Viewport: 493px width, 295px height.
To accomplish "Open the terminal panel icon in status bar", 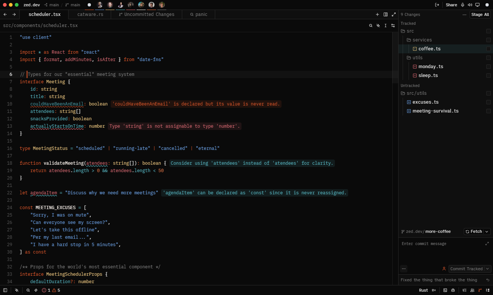I will pyautogui.click(x=445, y=290).
